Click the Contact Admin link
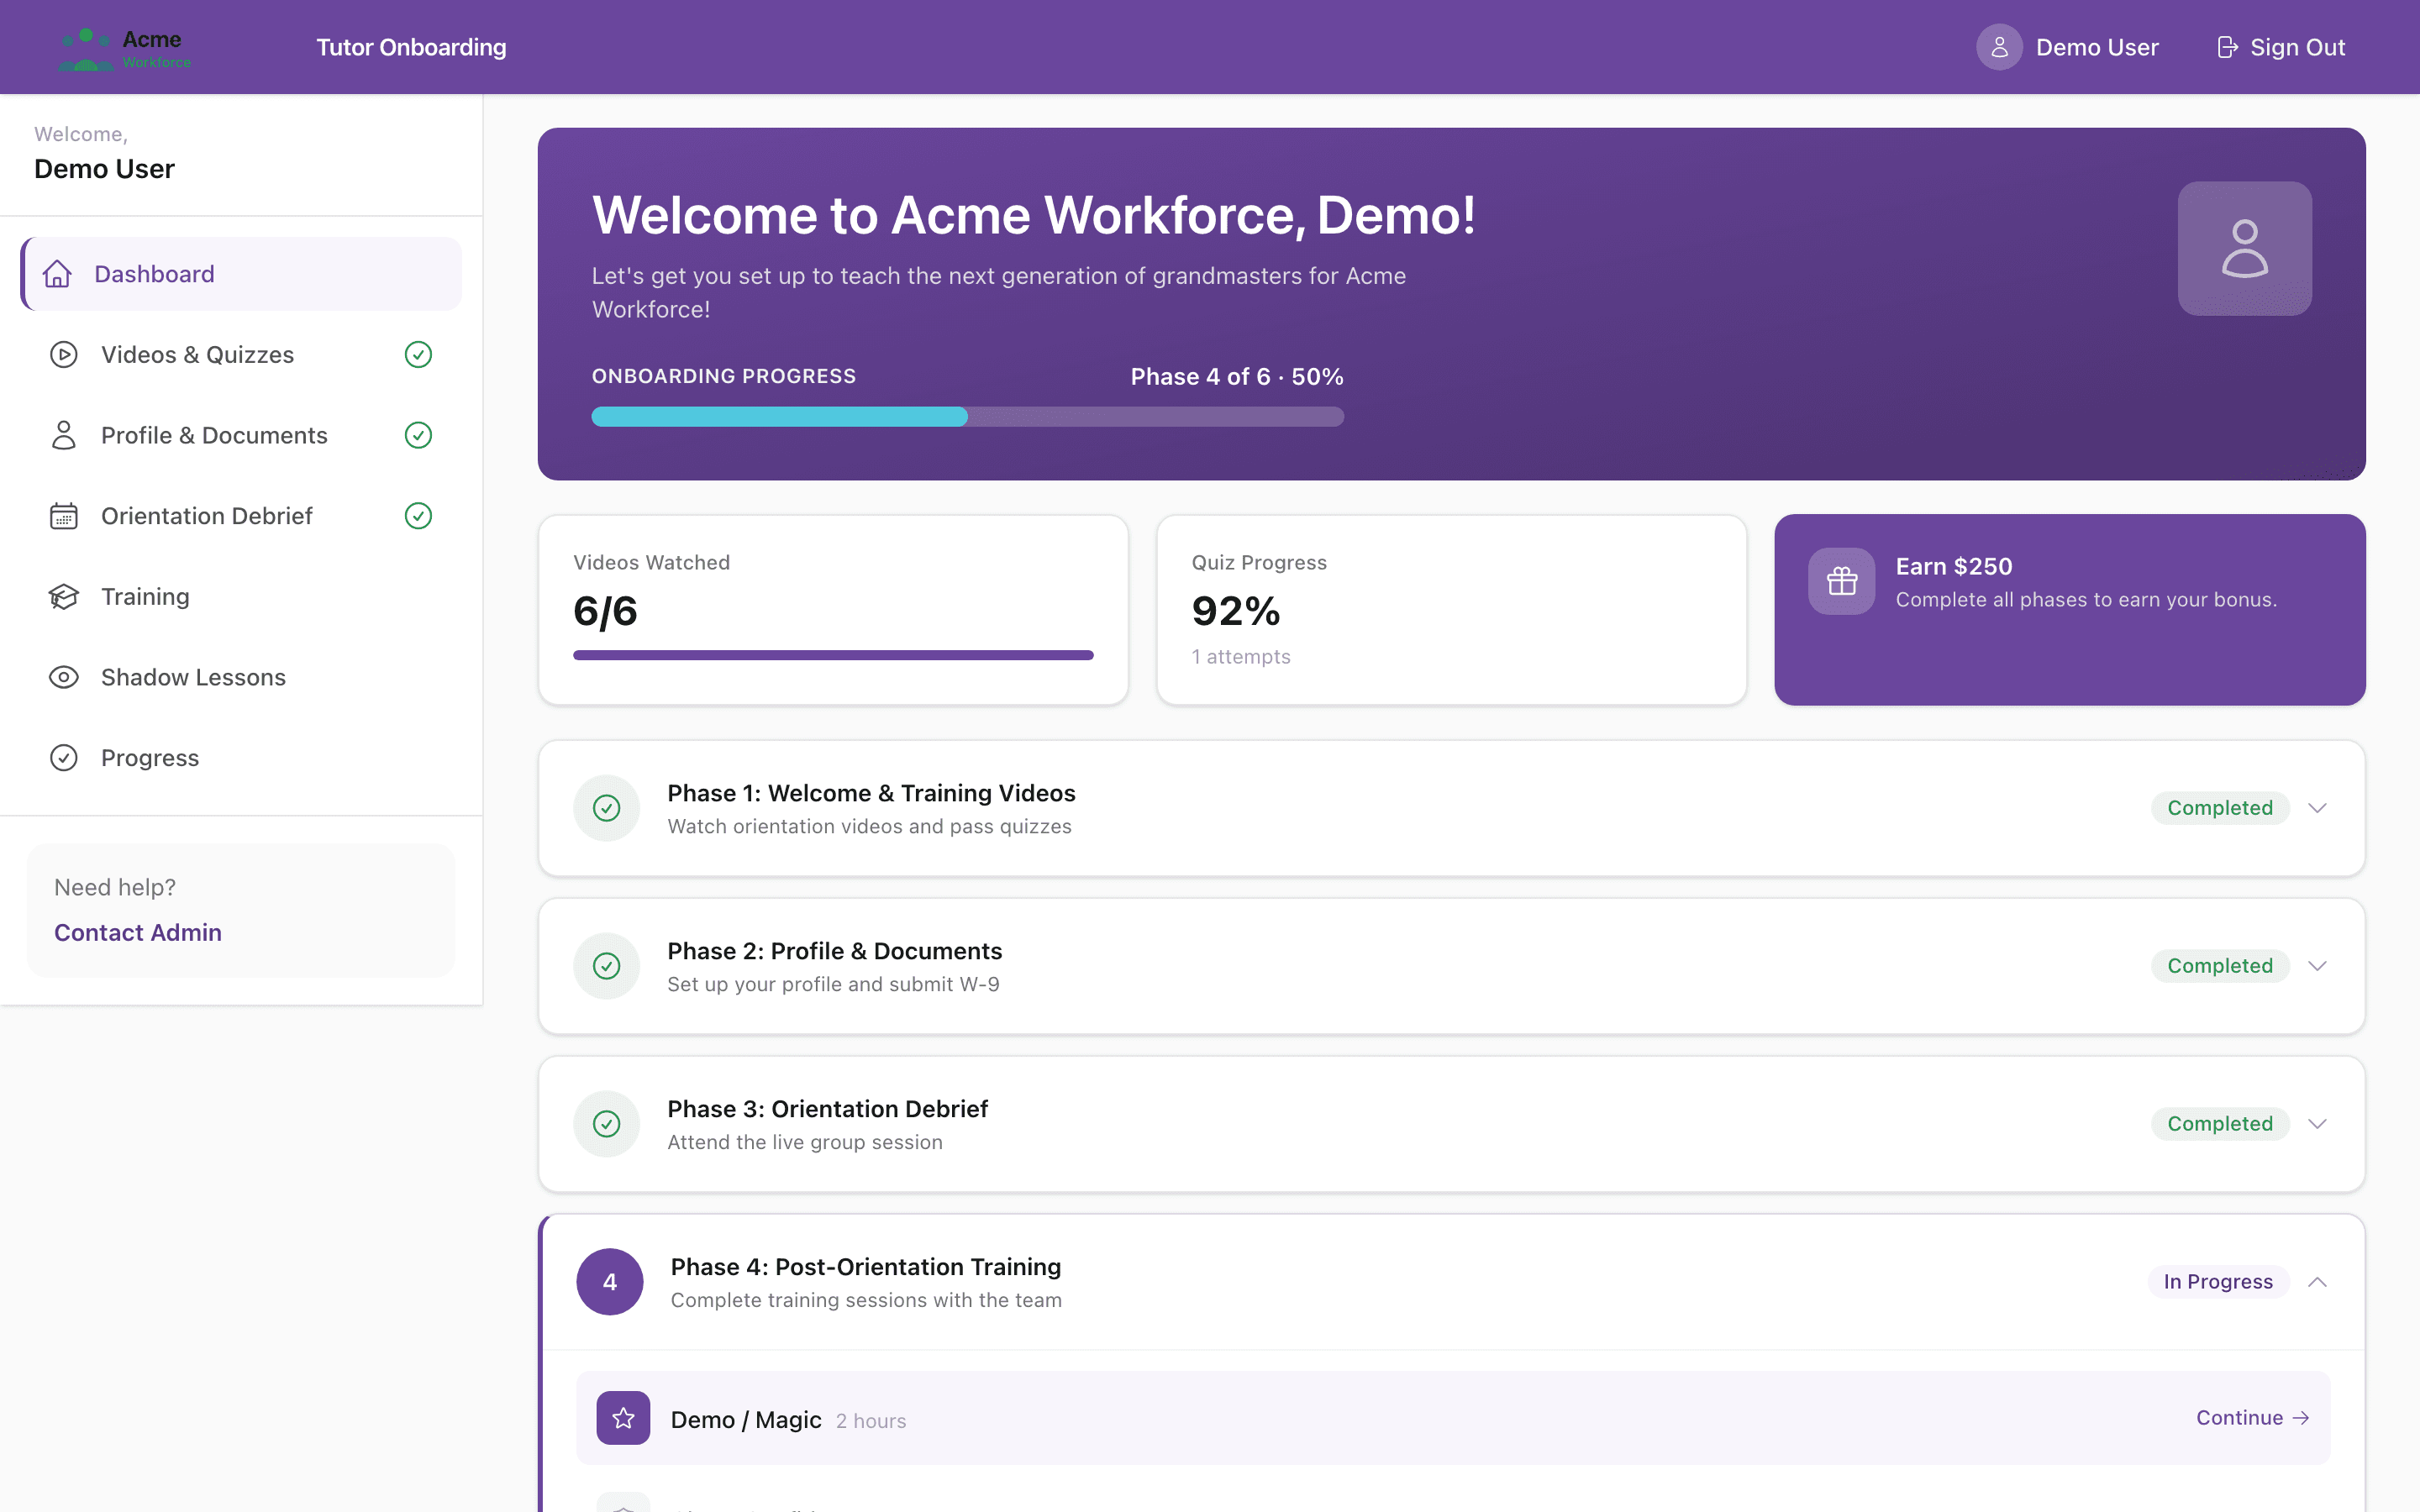Screen dimensions: 2420x1512 138,932
